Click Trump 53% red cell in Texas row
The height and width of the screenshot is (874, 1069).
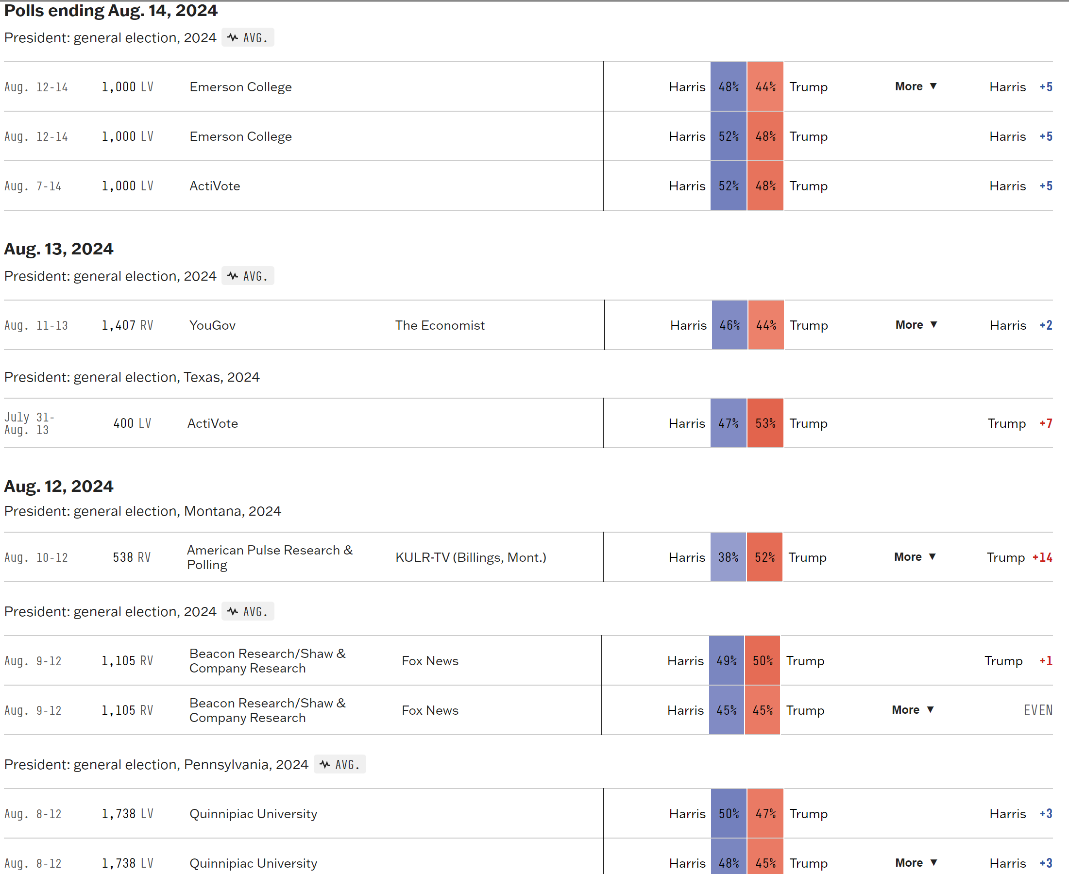765,423
